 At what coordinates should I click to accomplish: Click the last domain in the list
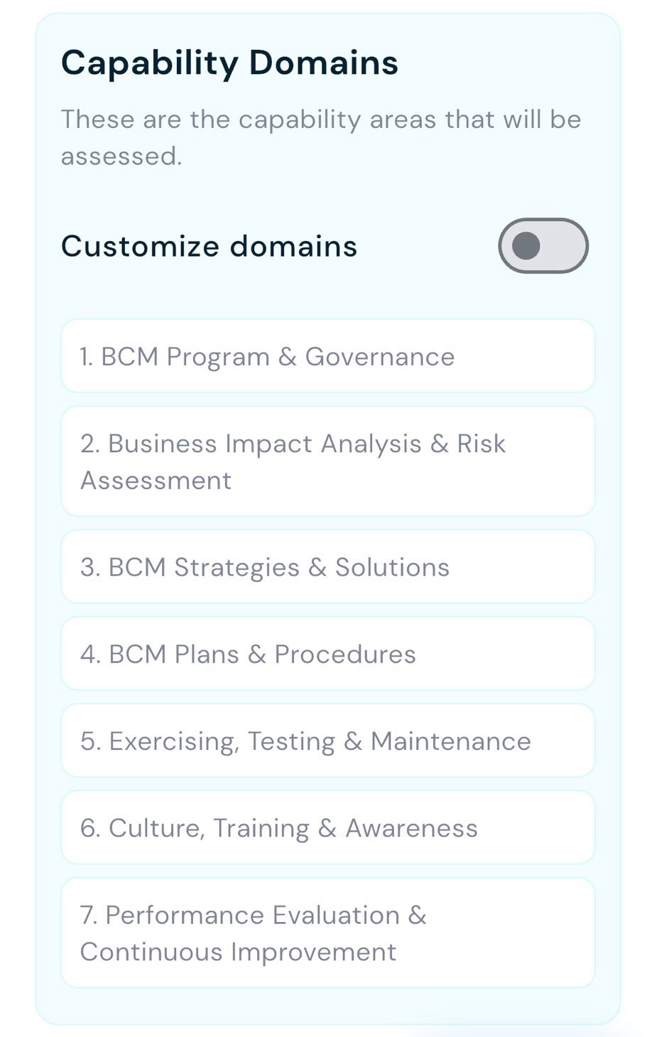[x=327, y=933]
